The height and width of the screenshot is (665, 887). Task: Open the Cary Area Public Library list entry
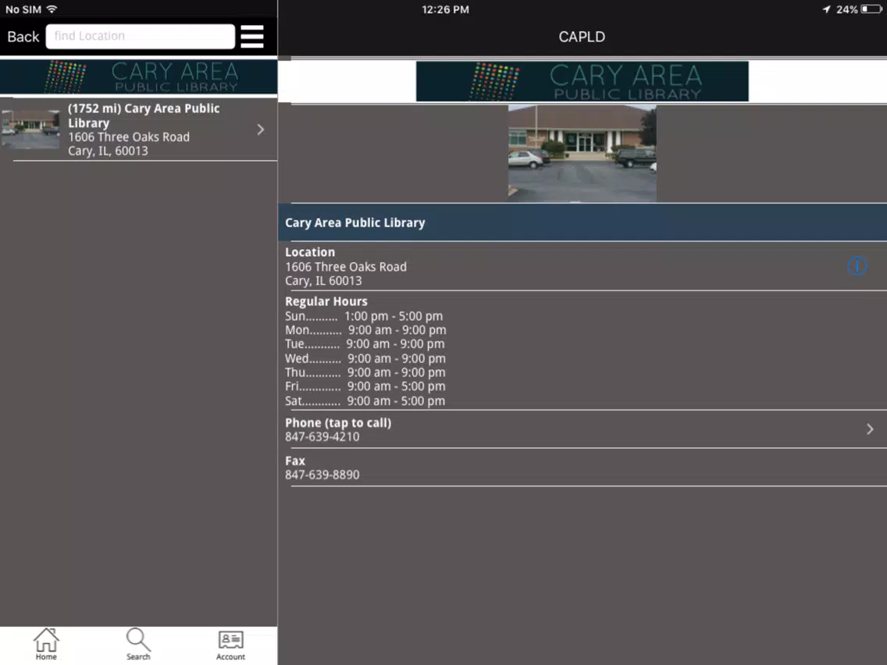tap(139, 130)
